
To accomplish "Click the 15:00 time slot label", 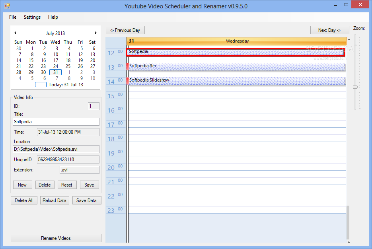I will point(115,95).
